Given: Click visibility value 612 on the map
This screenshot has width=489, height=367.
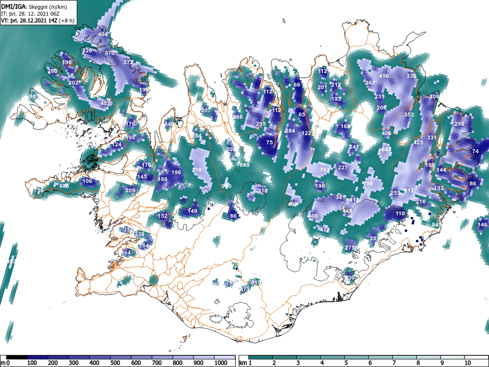Looking at the screenshot, I should (409, 190).
